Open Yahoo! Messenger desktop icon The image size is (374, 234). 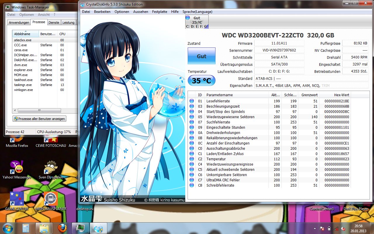click(x=17, y=170)
